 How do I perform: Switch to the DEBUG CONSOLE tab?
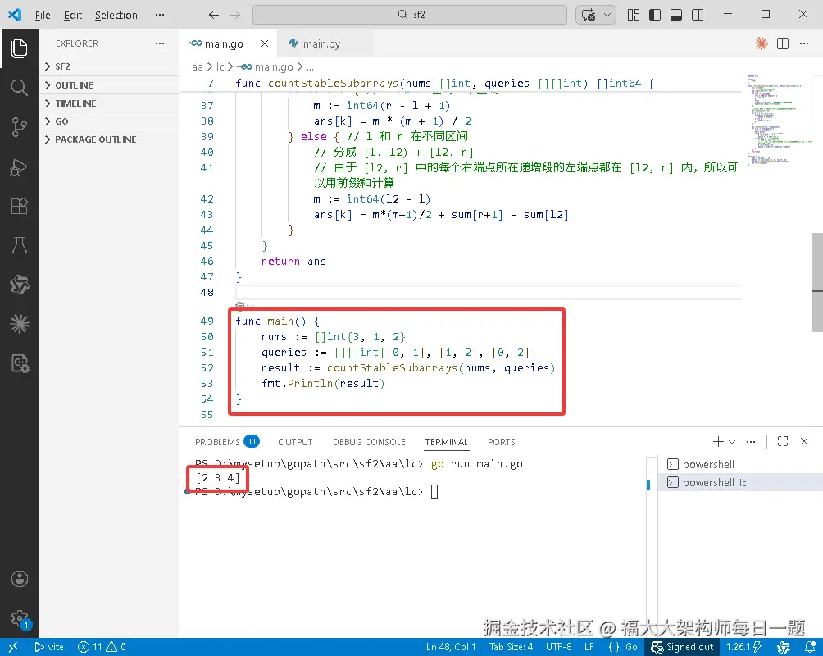click(369, 442)
